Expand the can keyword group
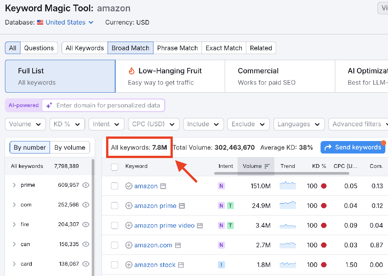The width and height of the screenshot is (388, 276). [x=14, y=244]
